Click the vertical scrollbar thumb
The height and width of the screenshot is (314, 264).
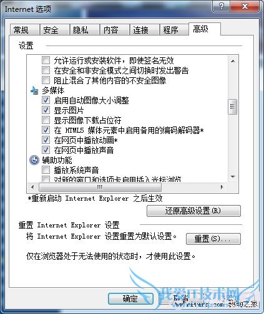coord(233,107)
